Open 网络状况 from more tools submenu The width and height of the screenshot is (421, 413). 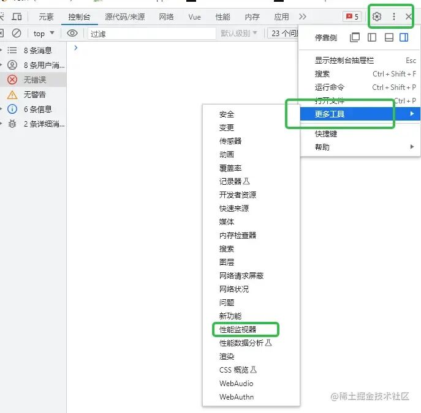pos(251,289)
